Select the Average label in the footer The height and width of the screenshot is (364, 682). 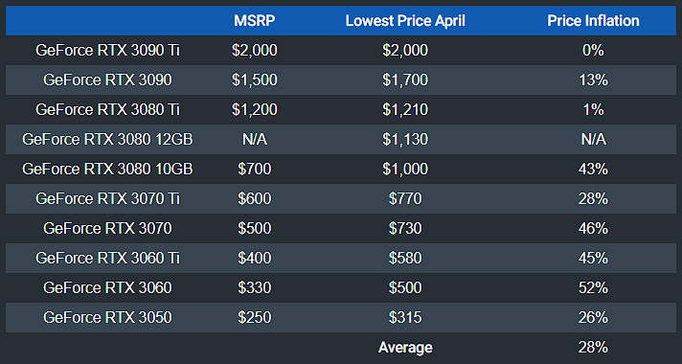(405, 348)
